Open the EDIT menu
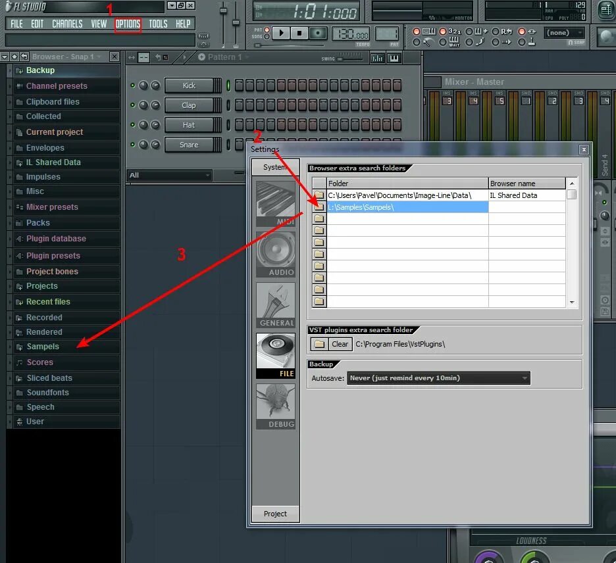The height and width of the screenshot is (563, 616). [x=38, y=24]
